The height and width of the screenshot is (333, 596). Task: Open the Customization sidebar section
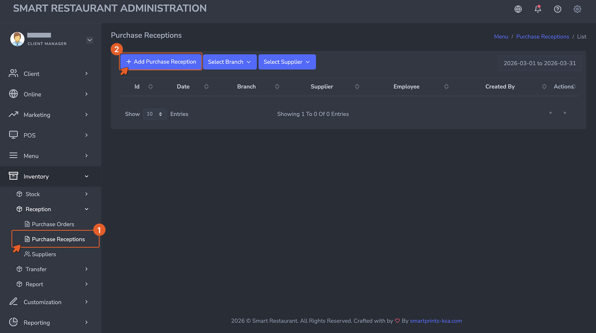point(51,302)
